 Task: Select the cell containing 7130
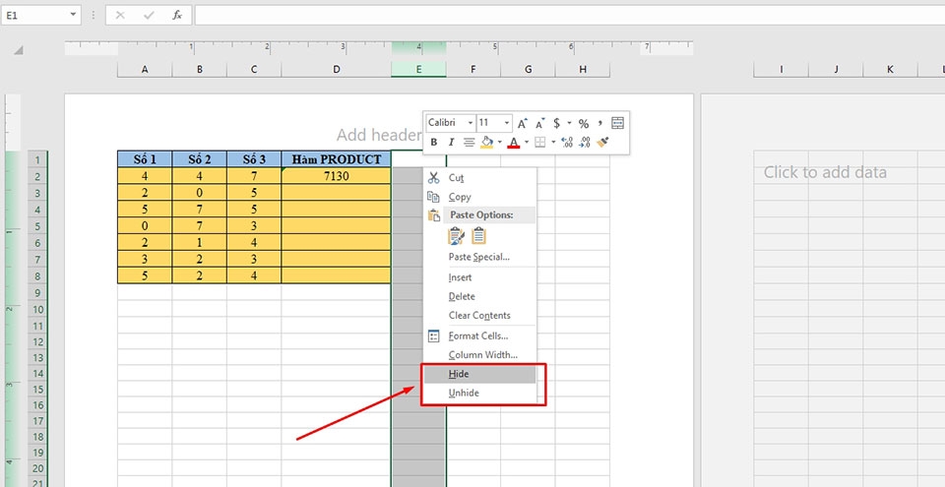point(337,176)
